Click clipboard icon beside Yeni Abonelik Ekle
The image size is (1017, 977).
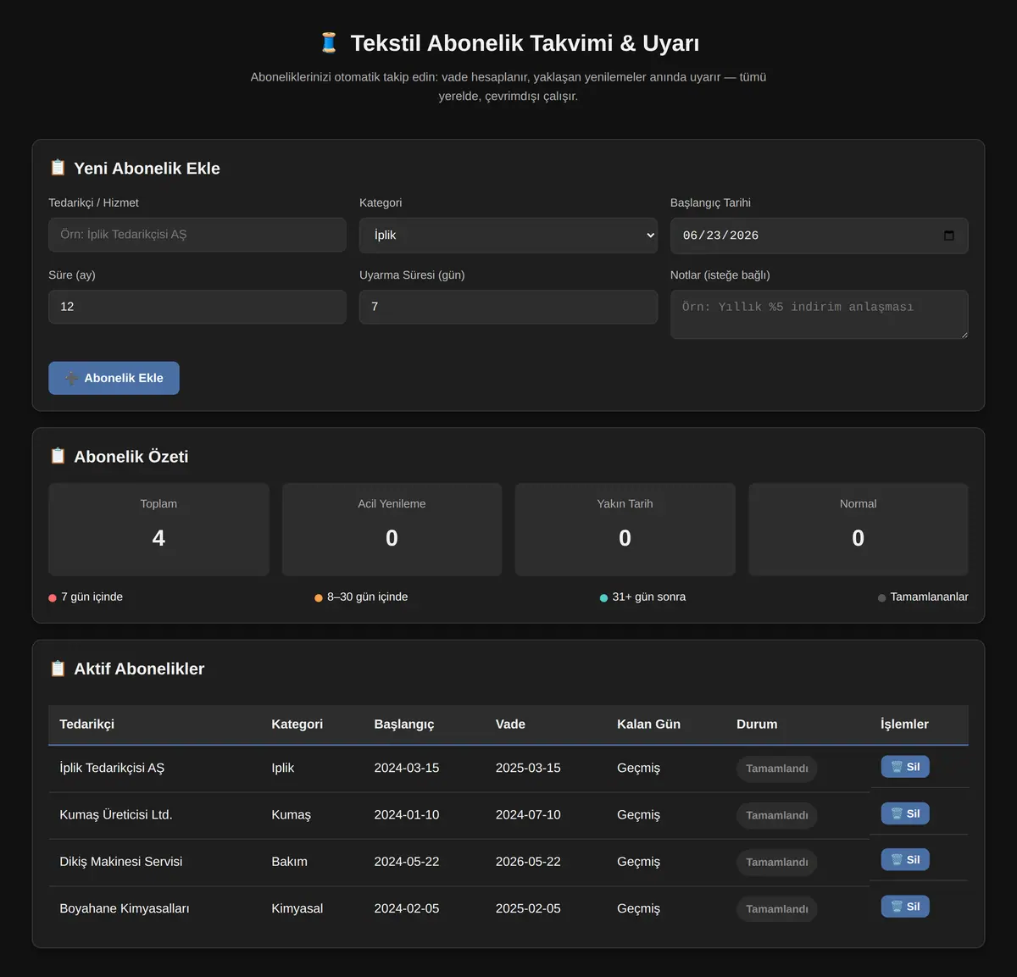(x=58, y=168)
